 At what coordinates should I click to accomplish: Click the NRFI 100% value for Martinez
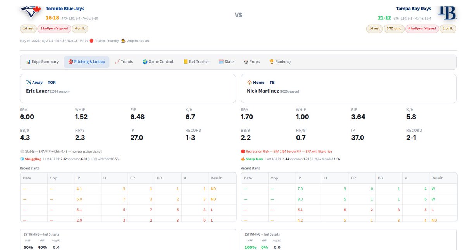point(250,247)
